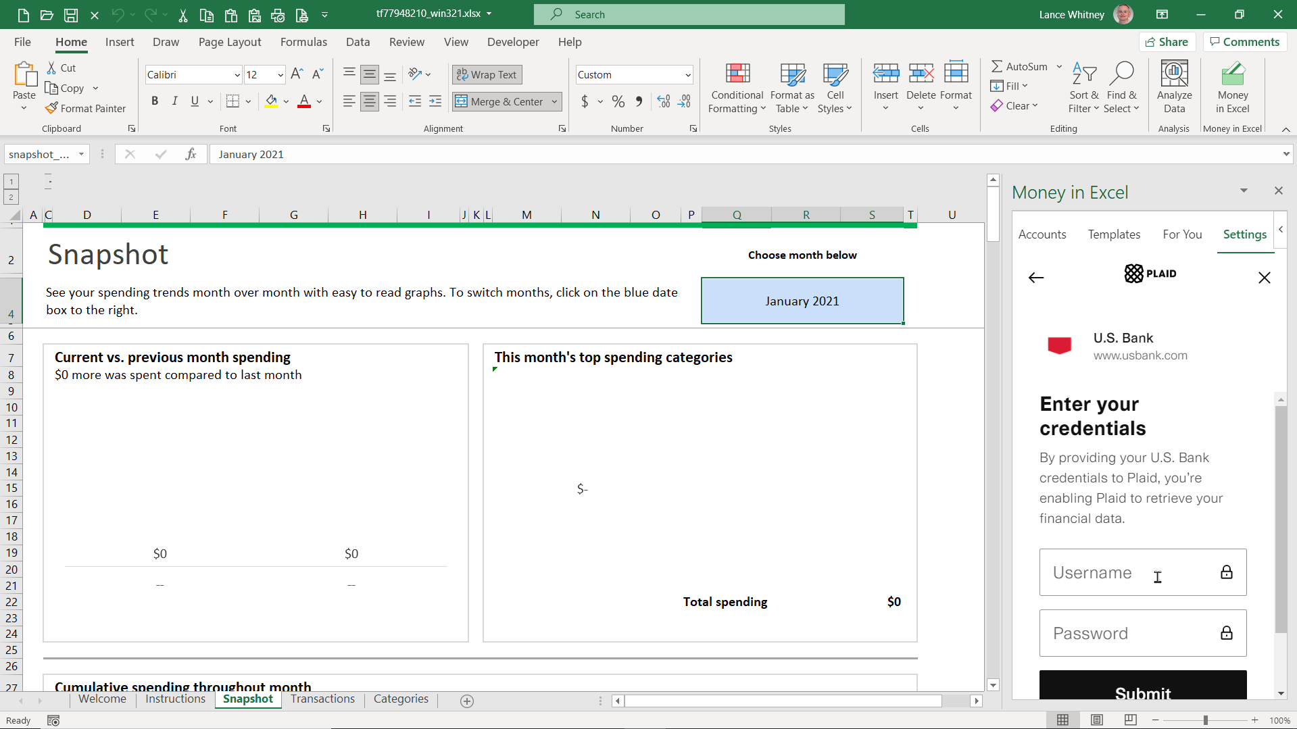Viewport: 1297px width, 729px height.
Task: Close the Plaid dialog with X
Action: pyautogui.click(x=1265, y=278)
